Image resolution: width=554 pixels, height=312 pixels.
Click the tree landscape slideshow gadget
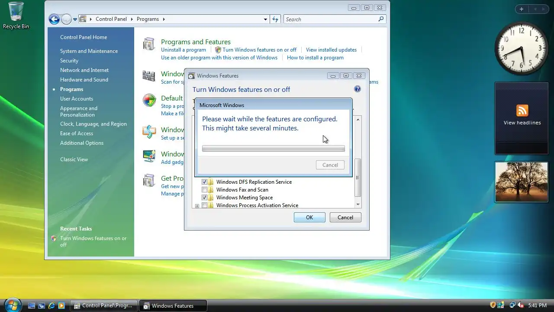521,182
